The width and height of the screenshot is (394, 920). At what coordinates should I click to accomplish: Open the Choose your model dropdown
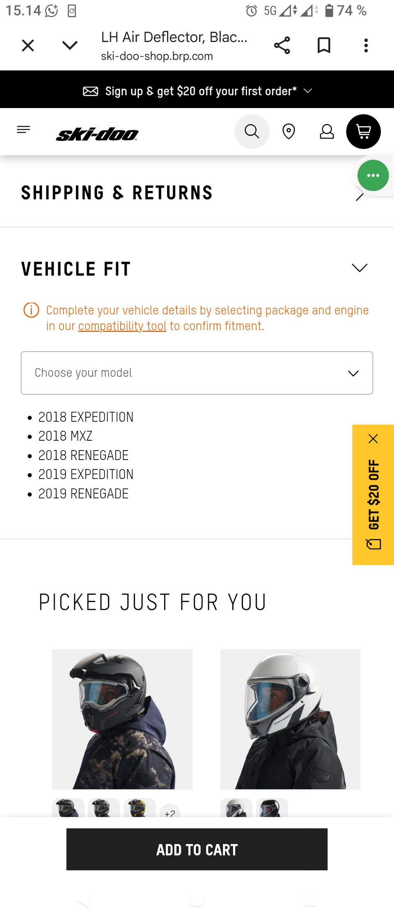pyautogui.click(x=197, y=373)
